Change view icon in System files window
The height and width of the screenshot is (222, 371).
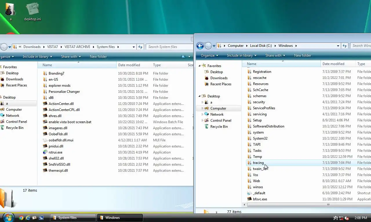183,57
